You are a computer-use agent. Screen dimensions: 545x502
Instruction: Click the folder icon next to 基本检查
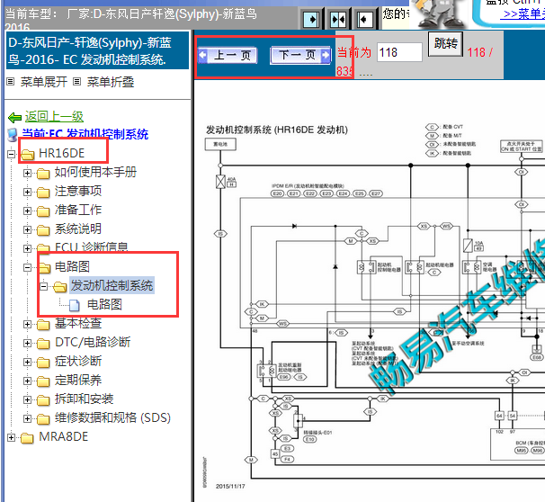[x=43, y=325]
